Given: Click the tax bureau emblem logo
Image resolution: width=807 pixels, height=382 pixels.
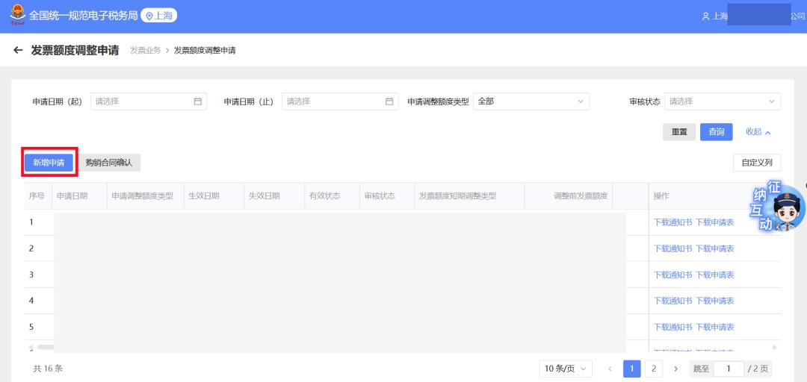Looking at the screenshot, I should coord(16,15).
